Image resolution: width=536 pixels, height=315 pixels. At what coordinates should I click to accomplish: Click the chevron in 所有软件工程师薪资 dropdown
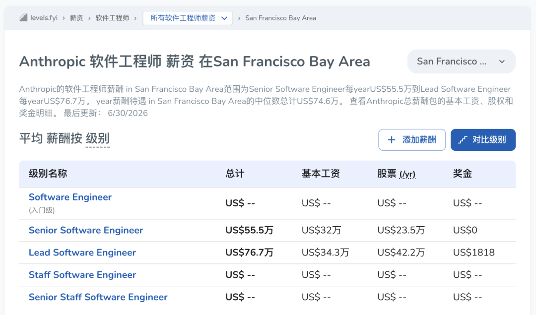[224, 18]
